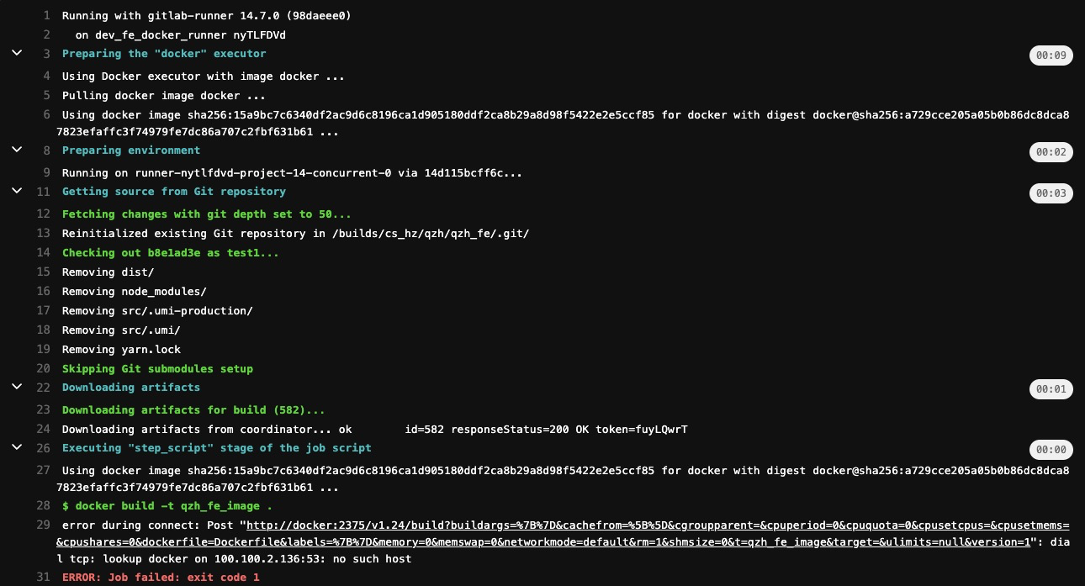
Task: Collapse the Preparing environment section chevron
Action: click(x=16, y=150)
